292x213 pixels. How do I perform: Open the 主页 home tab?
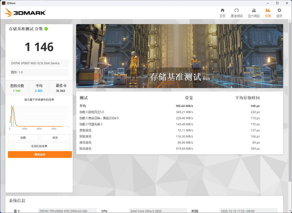(222, 13)
